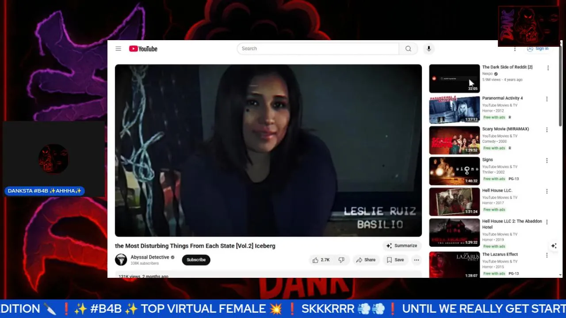
Task: Open options menu for The Lazarus Effect
Action: click(x=547, y=255)
